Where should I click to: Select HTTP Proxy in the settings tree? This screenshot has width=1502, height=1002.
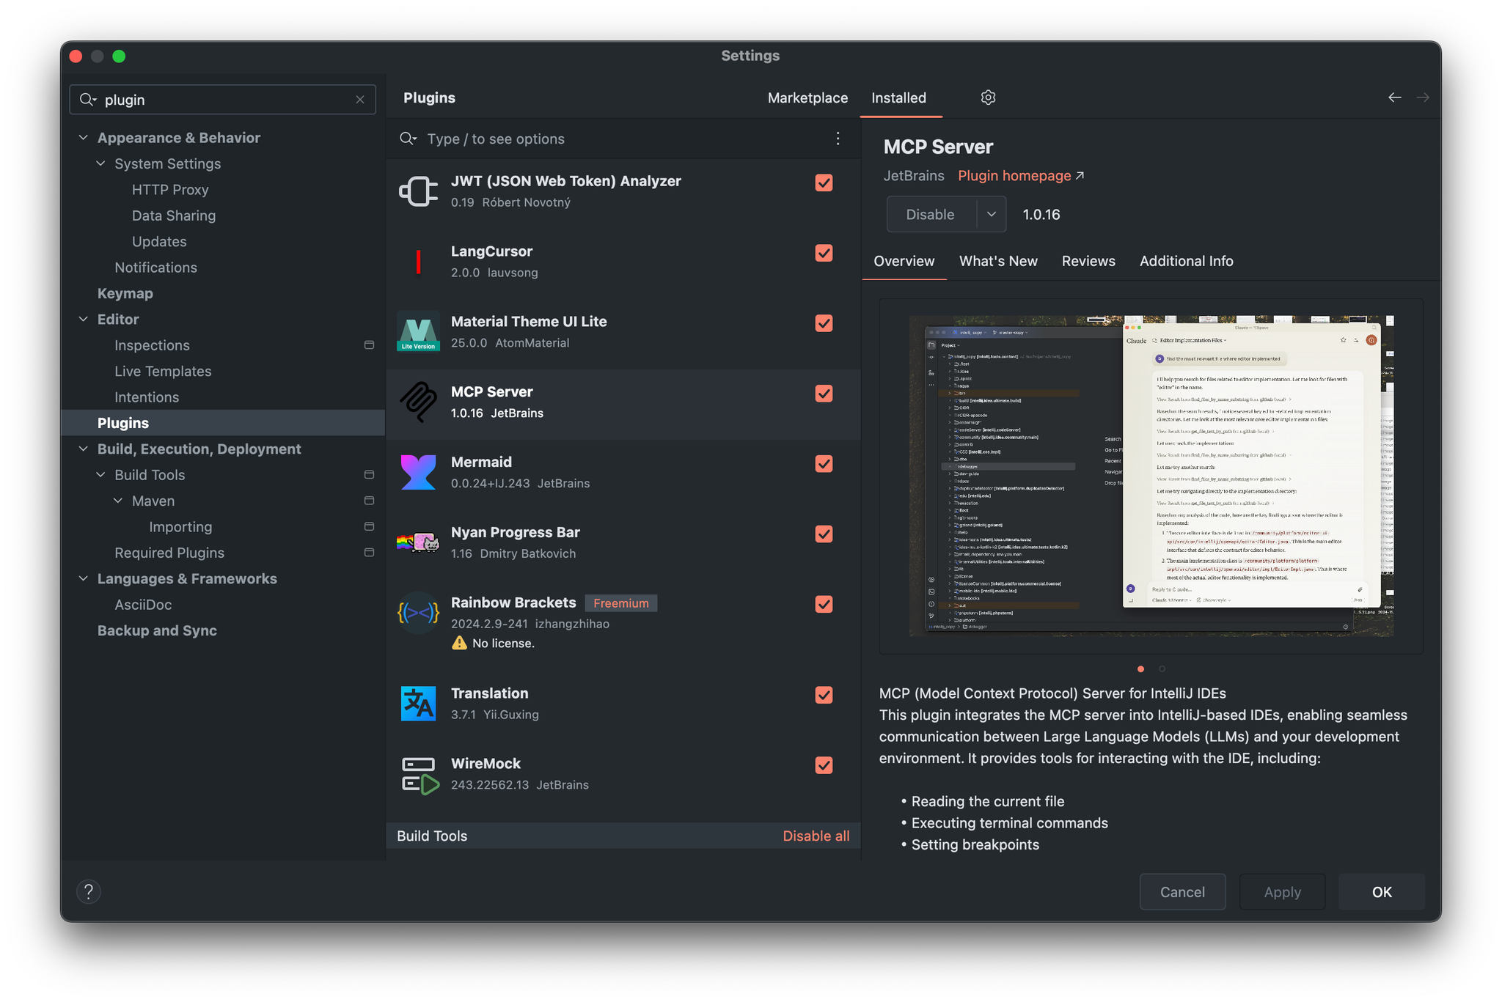point(170,190)
